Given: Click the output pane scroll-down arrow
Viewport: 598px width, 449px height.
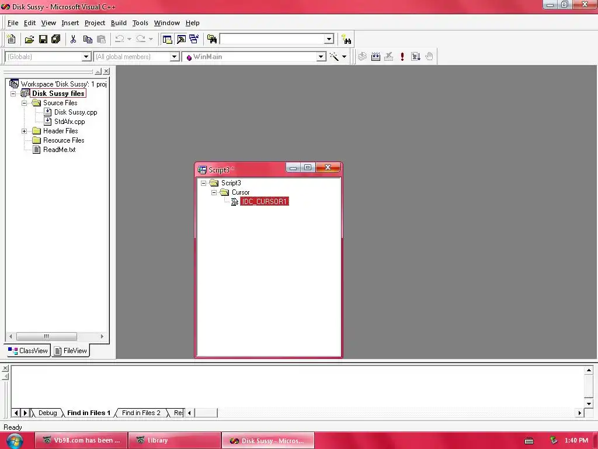Looking at the screenshot, I should point(589,403).
